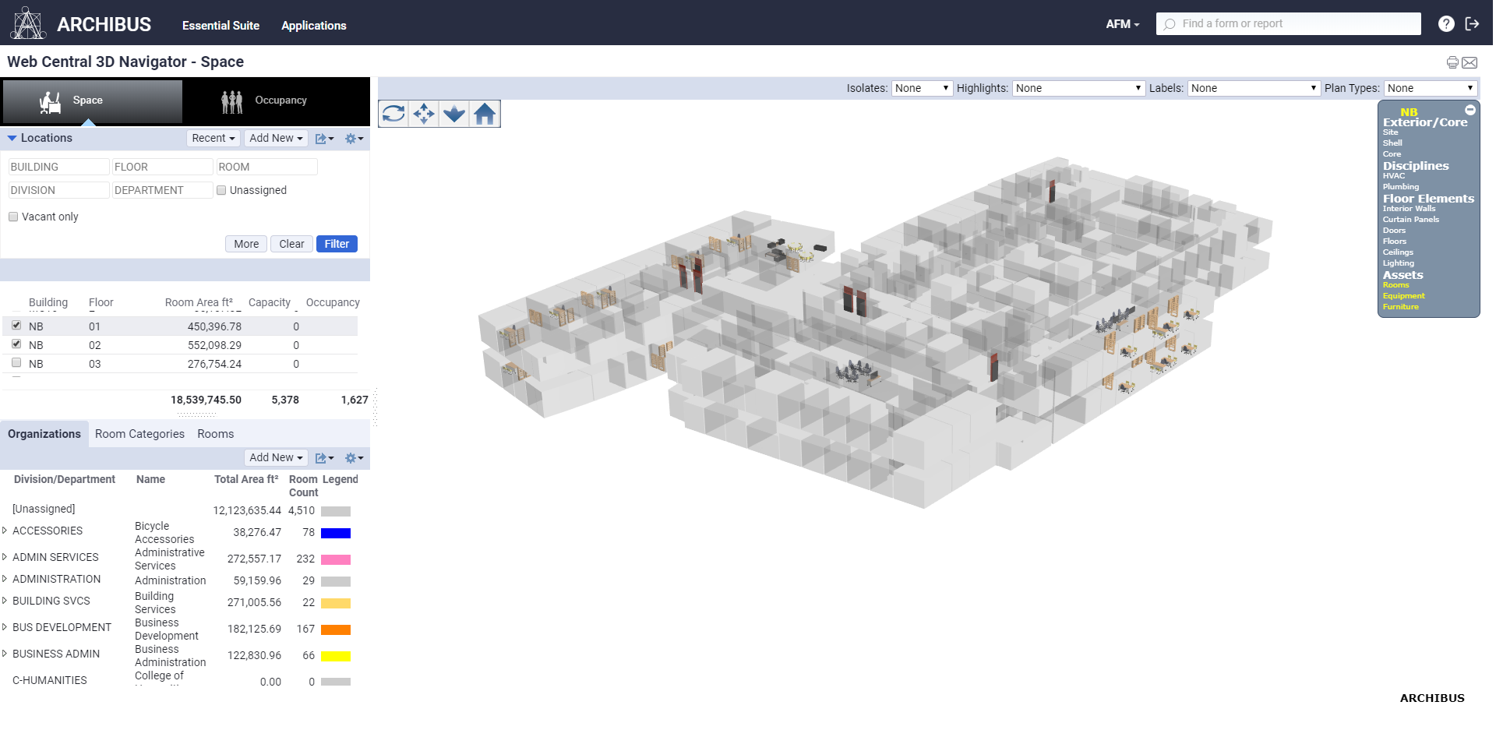Expand the ADMIN SERVICES division row
1496x730 pixels.
5,557
